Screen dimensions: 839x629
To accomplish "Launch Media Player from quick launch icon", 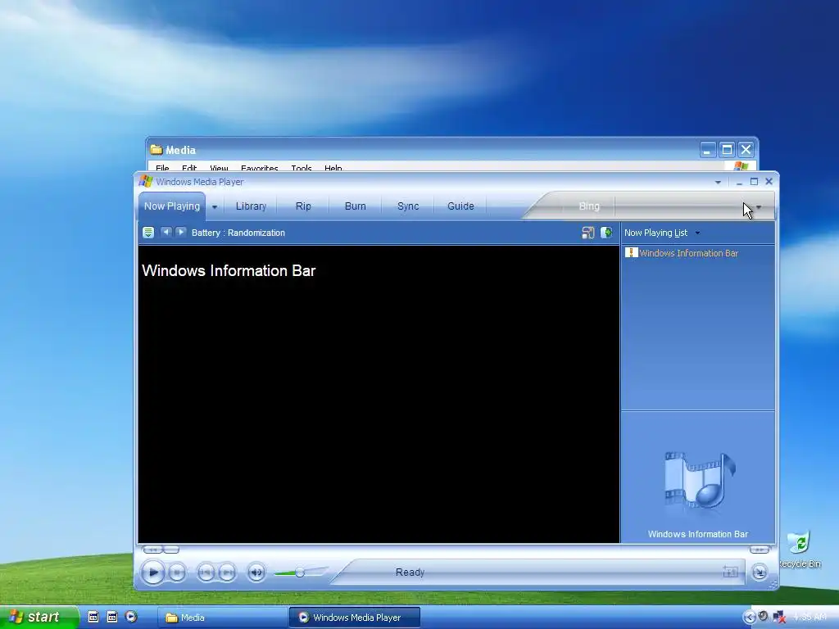I will pos(131,617).
